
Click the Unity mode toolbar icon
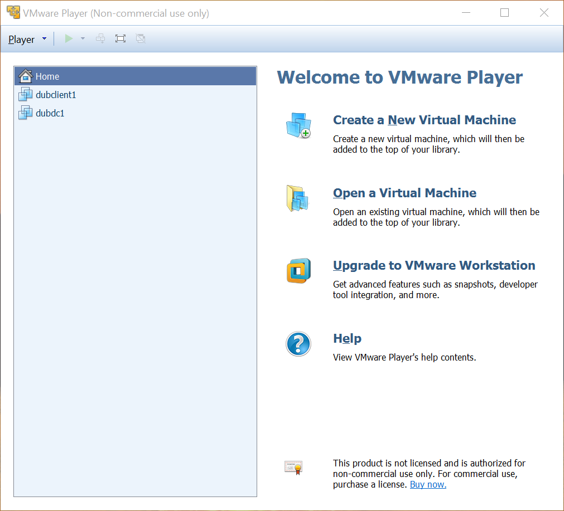pos(141,38)
